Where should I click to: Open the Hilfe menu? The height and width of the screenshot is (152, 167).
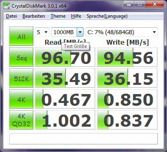click(x=76, y=16)
